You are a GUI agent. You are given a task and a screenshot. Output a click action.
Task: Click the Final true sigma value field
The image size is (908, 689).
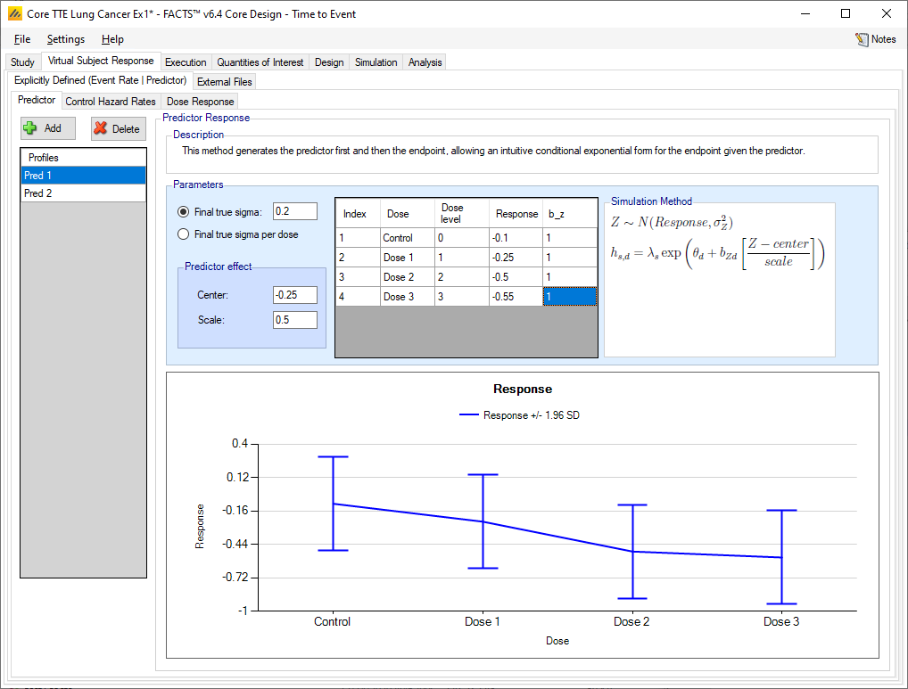pos(294,211)
